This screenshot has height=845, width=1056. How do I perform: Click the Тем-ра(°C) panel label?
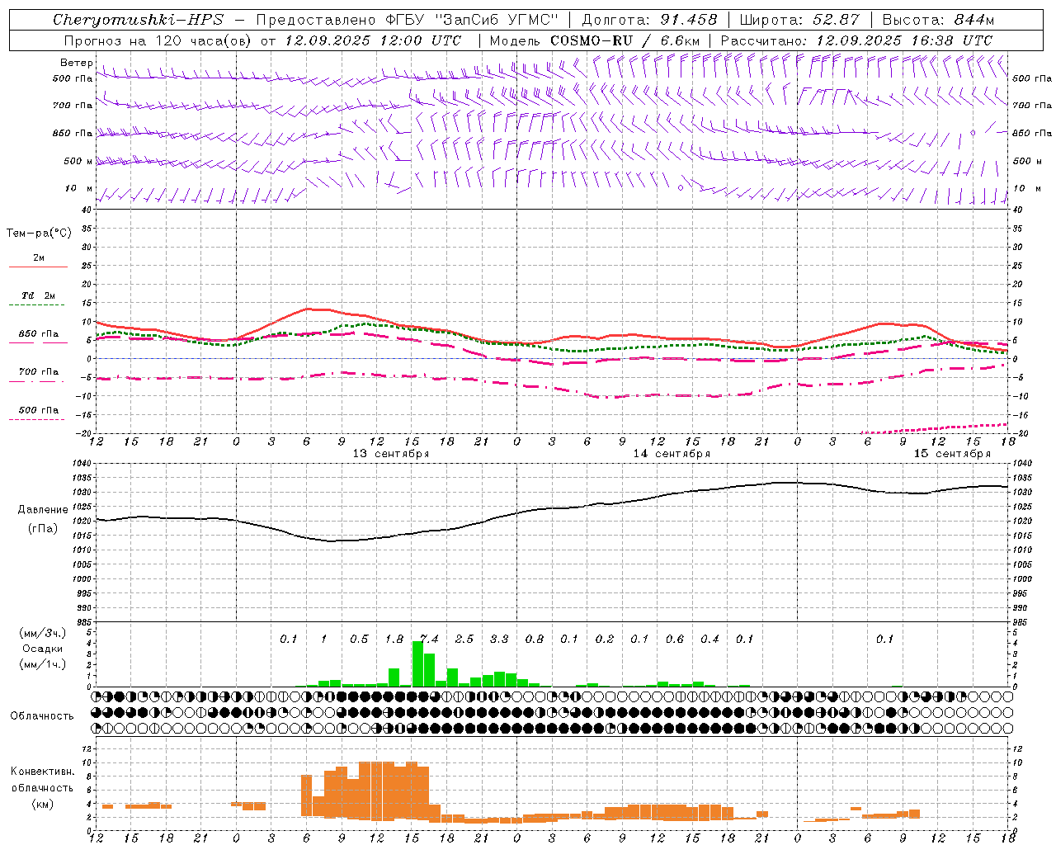pyautogui.click(x=39, y=233)
